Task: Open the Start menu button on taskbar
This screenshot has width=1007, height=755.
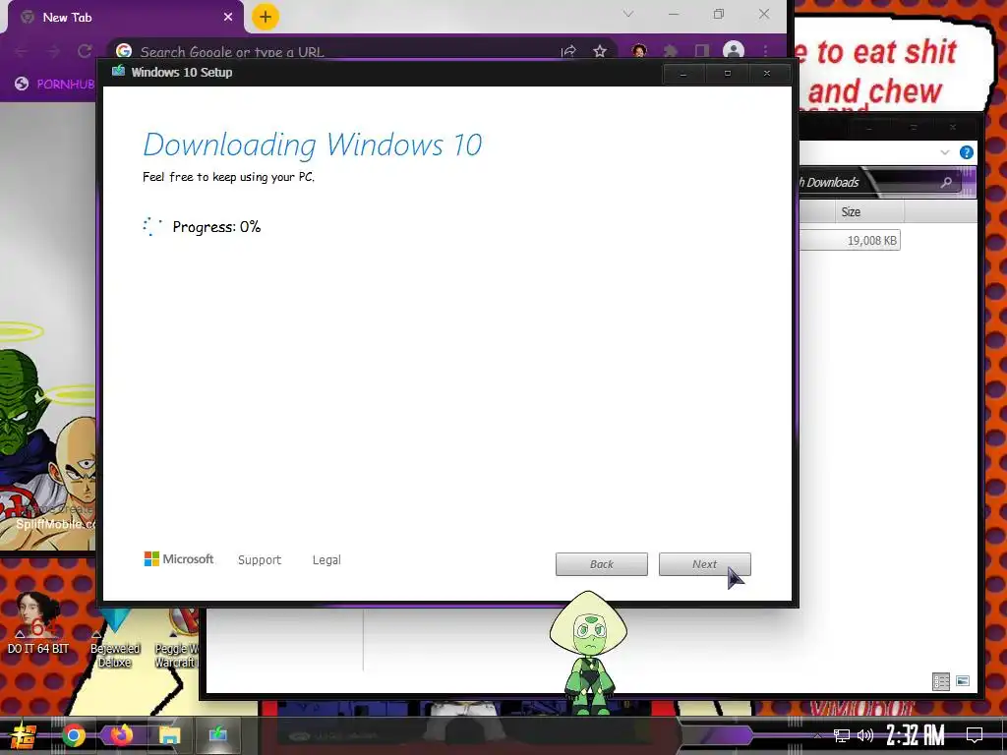Action: pyautogui.click(x=24, y=735)
